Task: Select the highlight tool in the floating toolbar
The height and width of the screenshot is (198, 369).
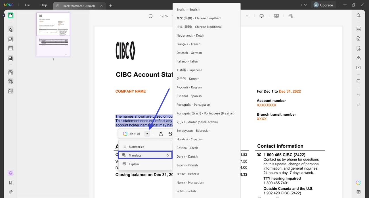Action: (161, 134)
